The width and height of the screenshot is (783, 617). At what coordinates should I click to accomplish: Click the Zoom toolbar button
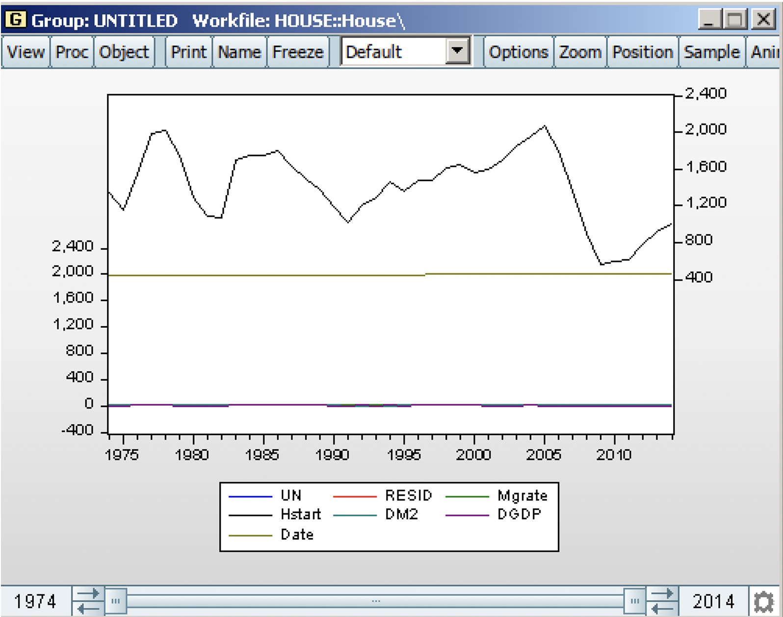[x=580, y=52]
